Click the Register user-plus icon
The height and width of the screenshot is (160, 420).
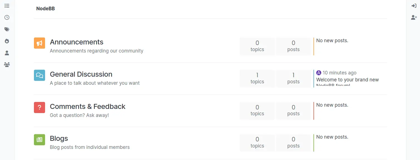(x=414, y=17)
